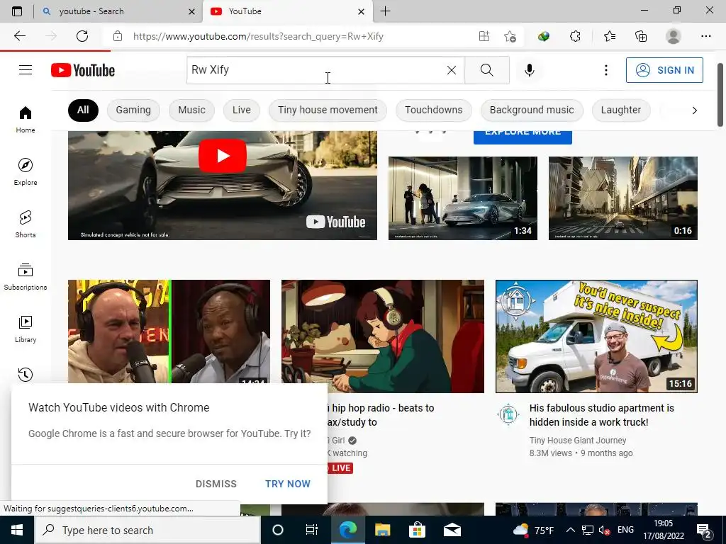Screen dimensions: 726x544
Task: Select the All filter chip
Action: (x=83, y=110)
